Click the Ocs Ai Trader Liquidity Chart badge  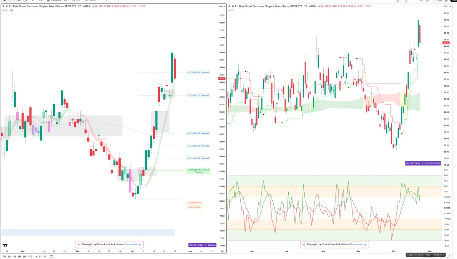point(423,163)
